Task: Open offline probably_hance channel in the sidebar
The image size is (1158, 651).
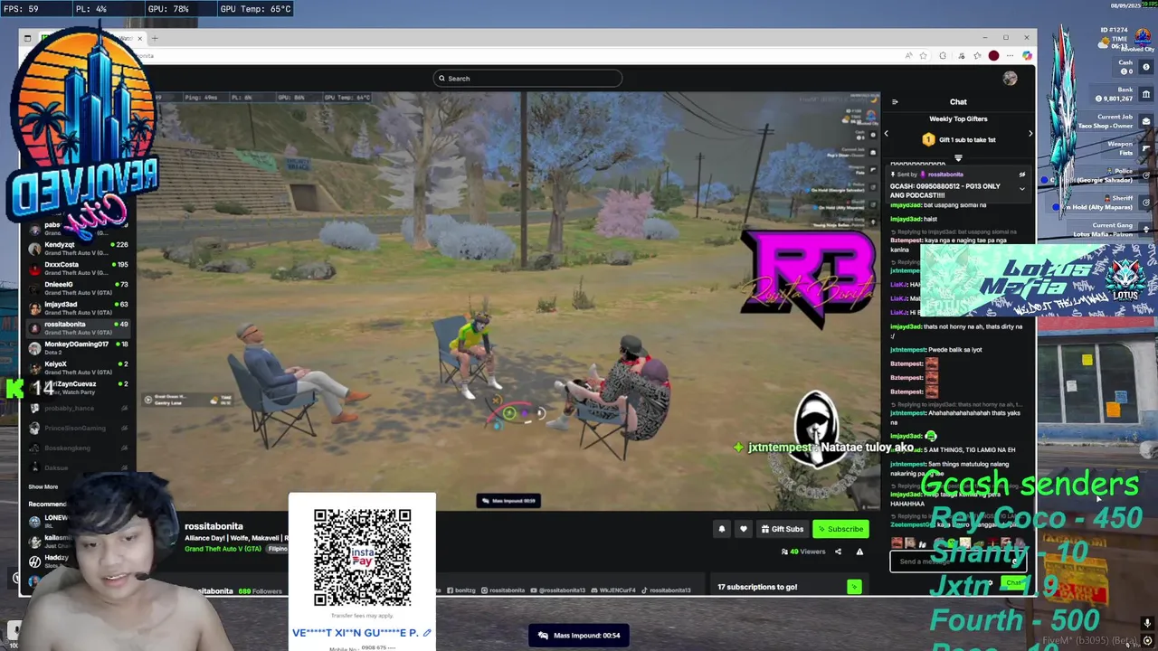Action: click(80, 408)
